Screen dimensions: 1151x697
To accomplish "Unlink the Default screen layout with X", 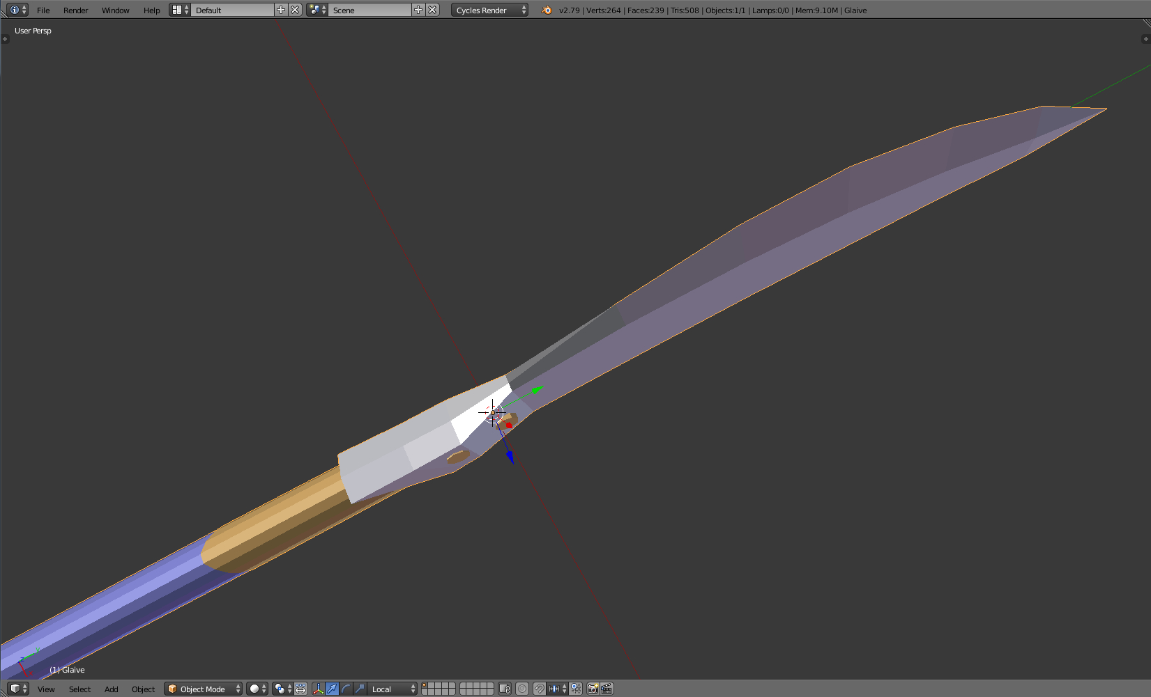I will click(x=295, y=10).
